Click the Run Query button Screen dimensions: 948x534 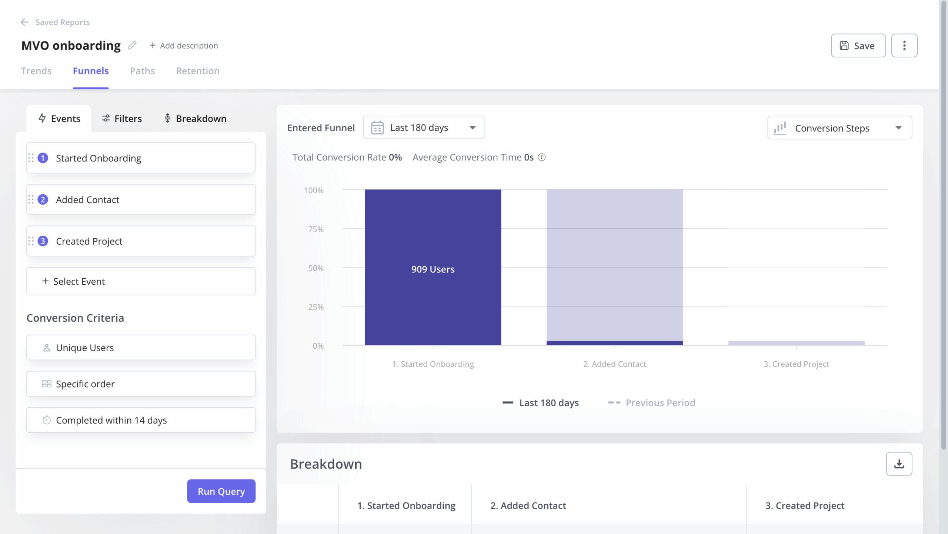pos(221,491)
